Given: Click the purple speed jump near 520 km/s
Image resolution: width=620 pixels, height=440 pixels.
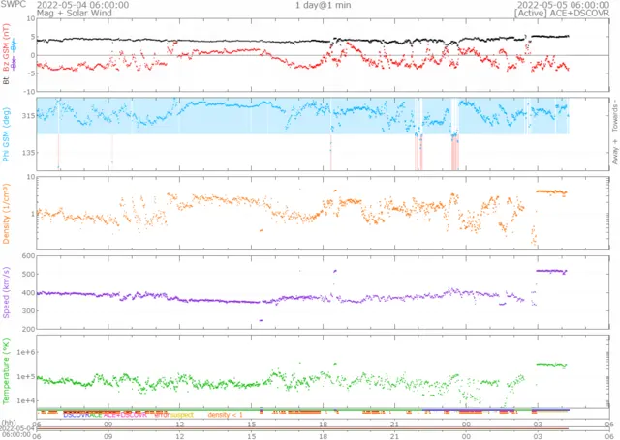Looking at the screenshot, I should (551, 271).
